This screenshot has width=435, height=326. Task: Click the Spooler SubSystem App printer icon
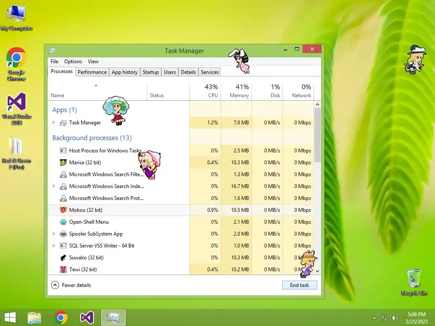pos(63,234)
